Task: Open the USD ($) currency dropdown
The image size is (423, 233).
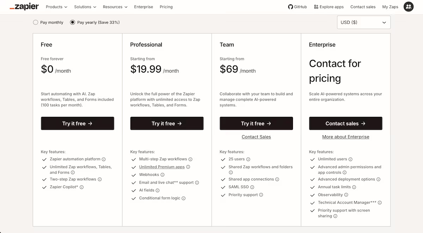Action: click(363, 22)
